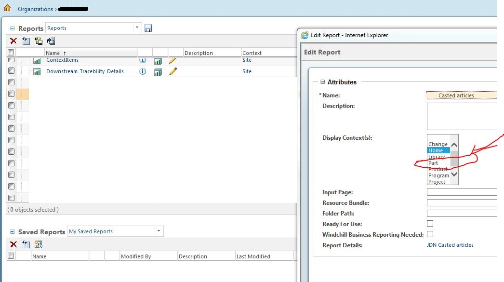The height and width of the screenshot is (282, 504).
Task: Click pencil edit icon for Downstream_Tracebility_Details
Action: [x=173, y=71]
